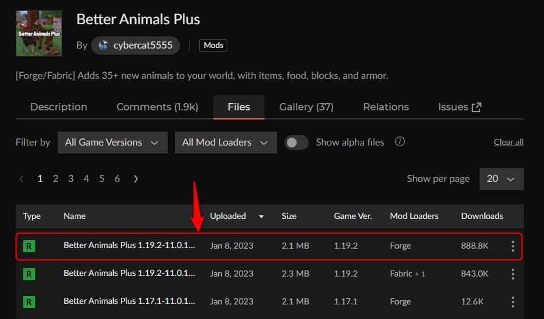Click the alpha files help question icon
Viewport: 544px width, 319px height.
tap(400, 142)
